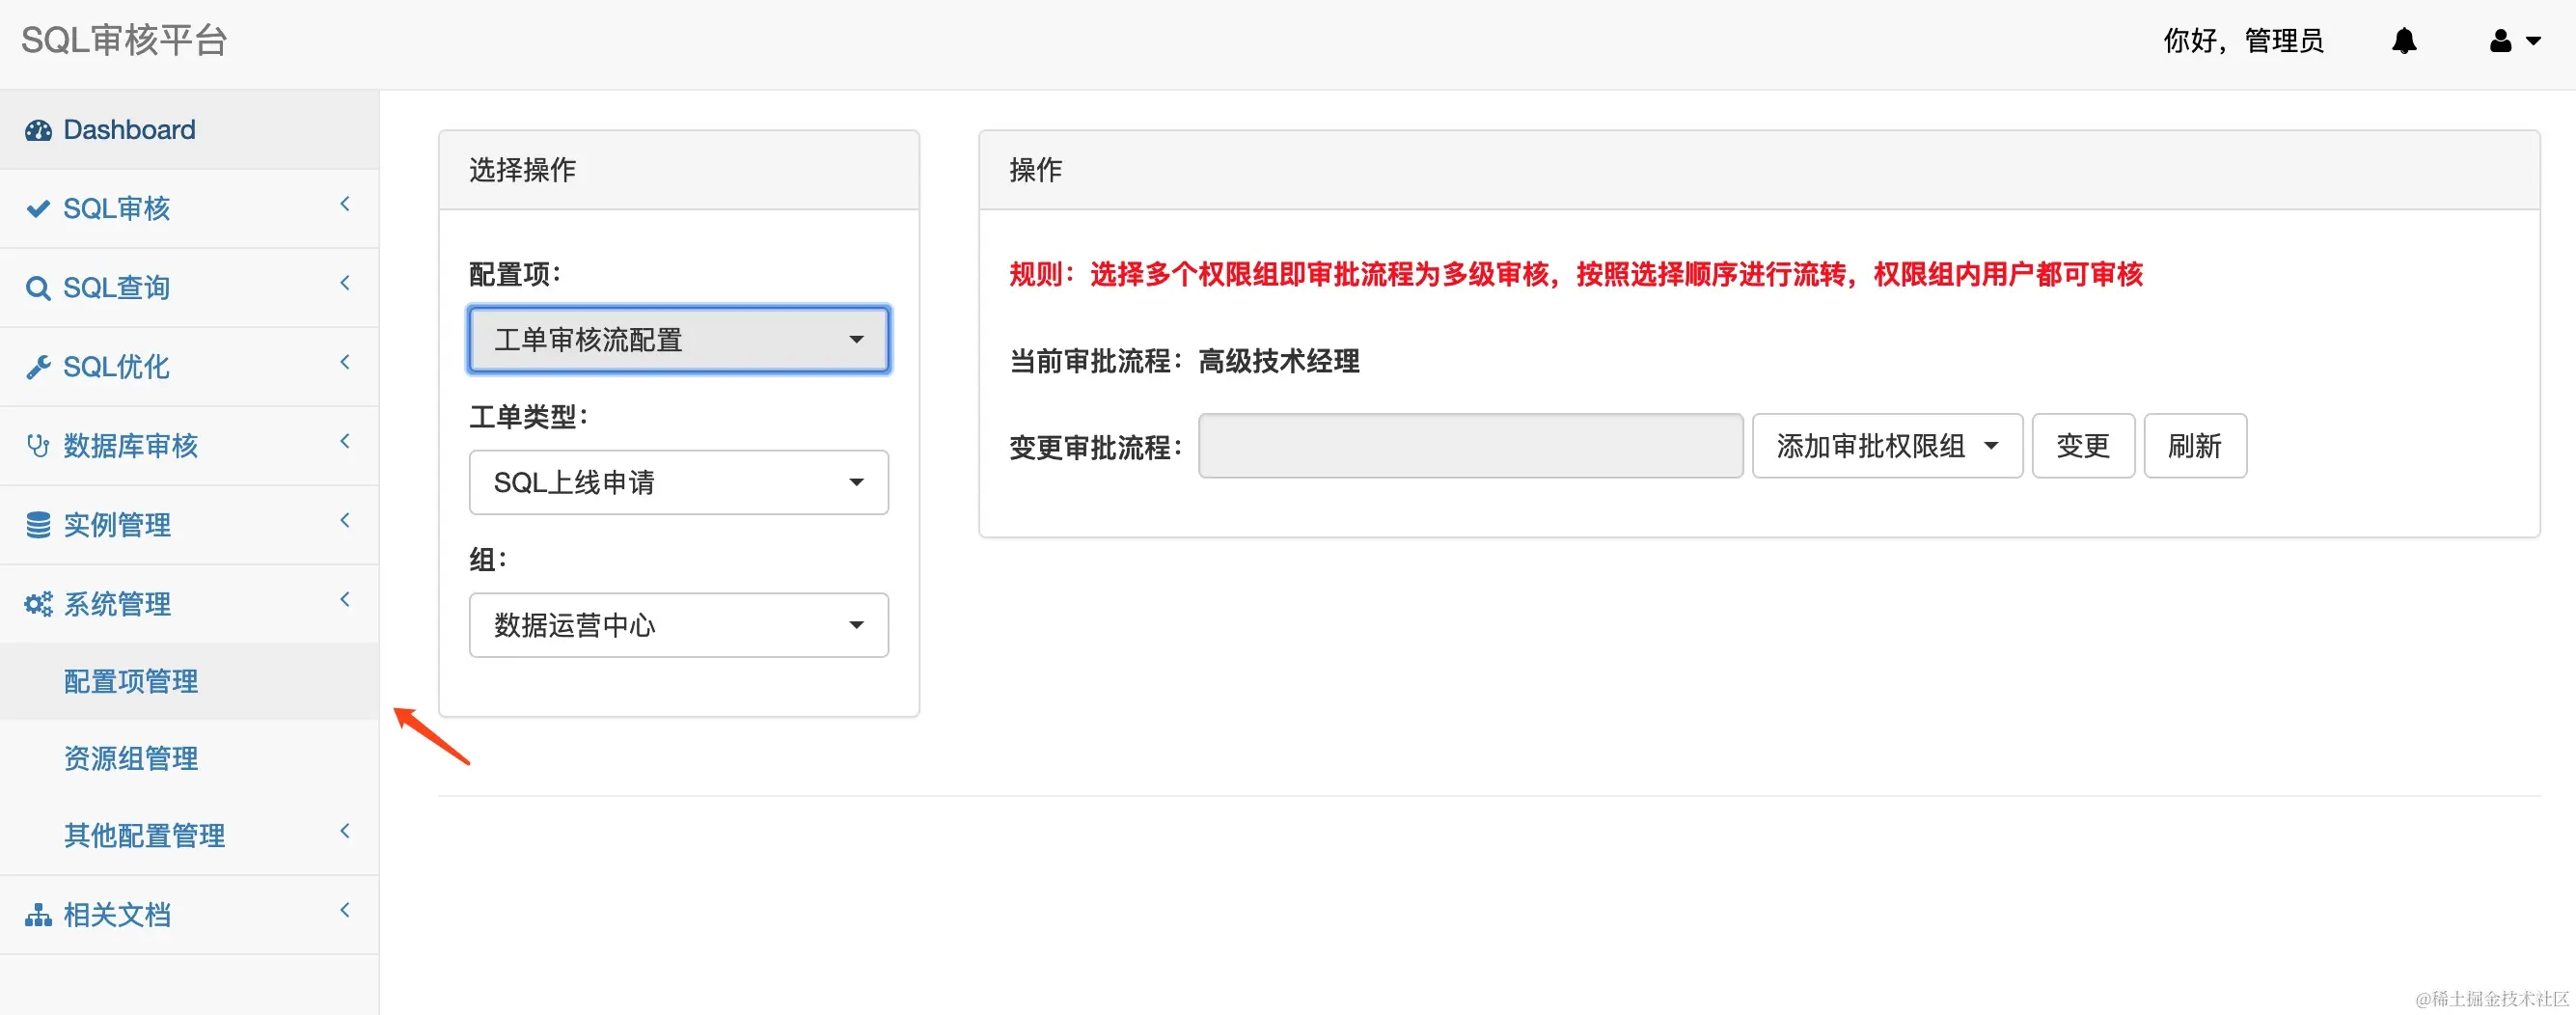This screenshot has width=2576, height=1015.
Task: Select the SQL审核 checkmark icon
Action: coord(38,208)
